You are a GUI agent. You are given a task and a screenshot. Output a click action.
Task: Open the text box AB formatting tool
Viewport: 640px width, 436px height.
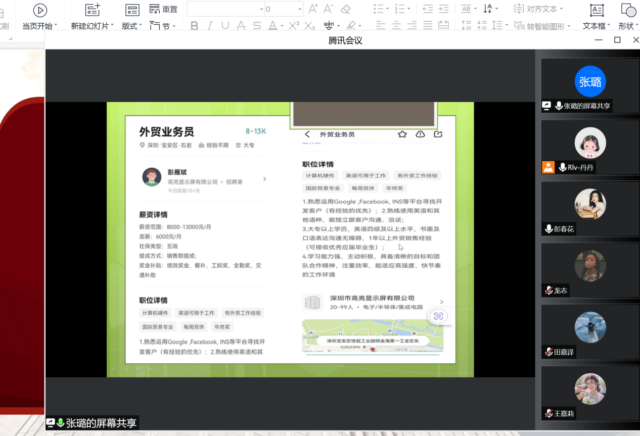(466, 9)
